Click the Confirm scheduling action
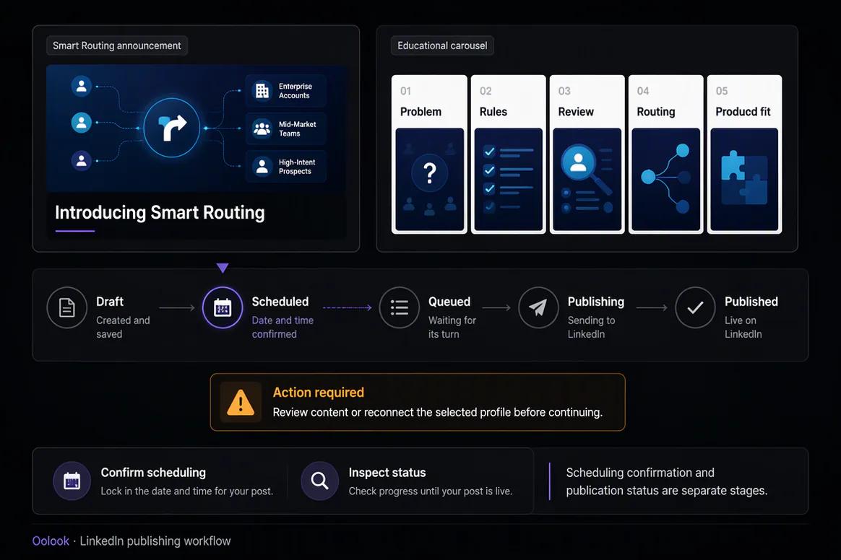The width and height of the screenshot is (841, 560). click(163, 481)
